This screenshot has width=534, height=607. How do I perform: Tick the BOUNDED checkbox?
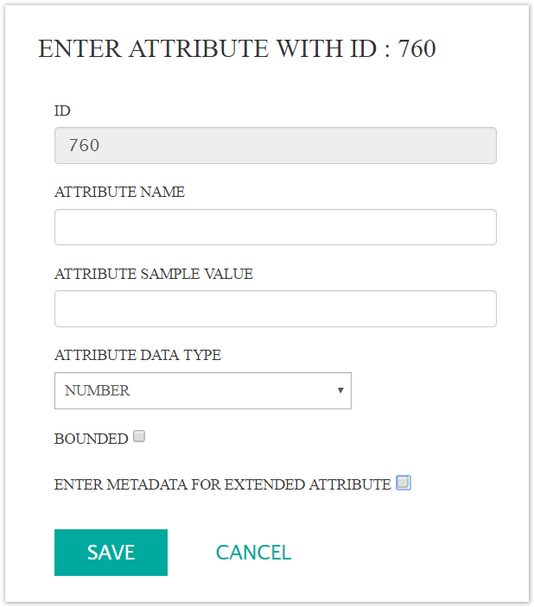pos(139,437)
